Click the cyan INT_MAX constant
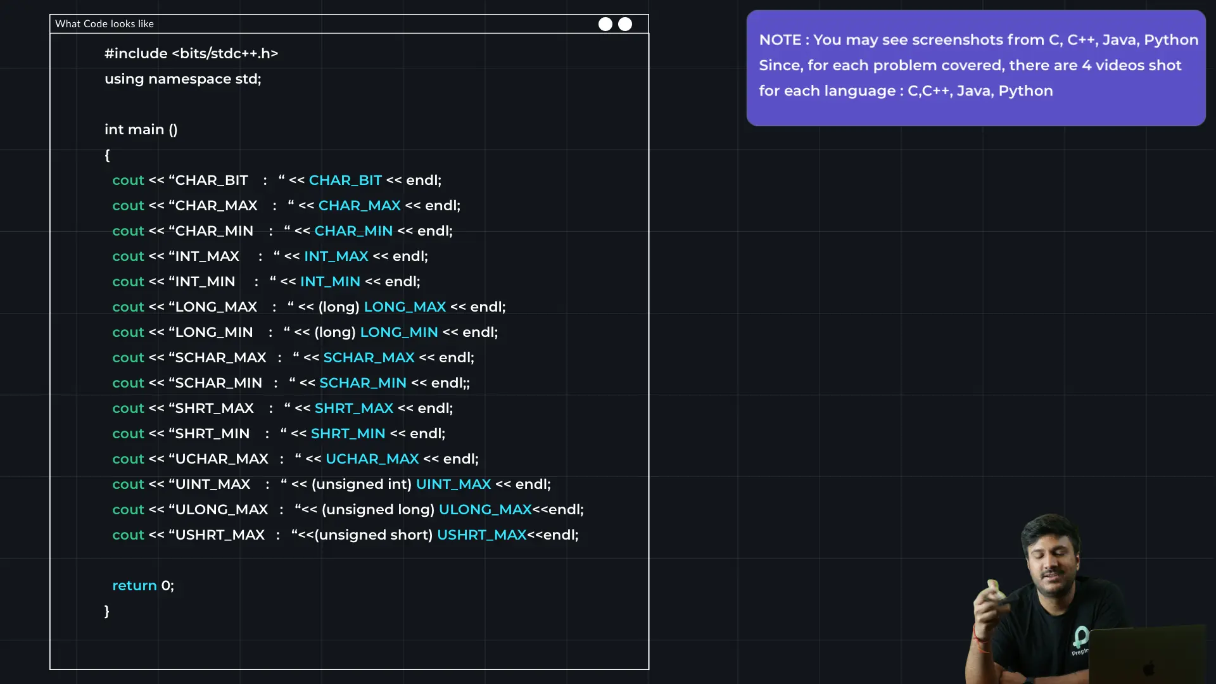Image resolution: width=1216 pixels, height=684 pixels. point(336,256)
